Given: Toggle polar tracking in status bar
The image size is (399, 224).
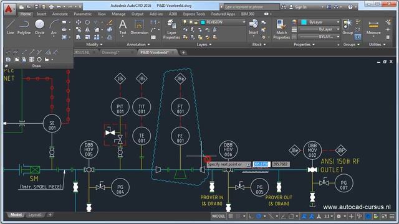Looking at the screenshot, I should pyautogui.click(x=259, y=216).
